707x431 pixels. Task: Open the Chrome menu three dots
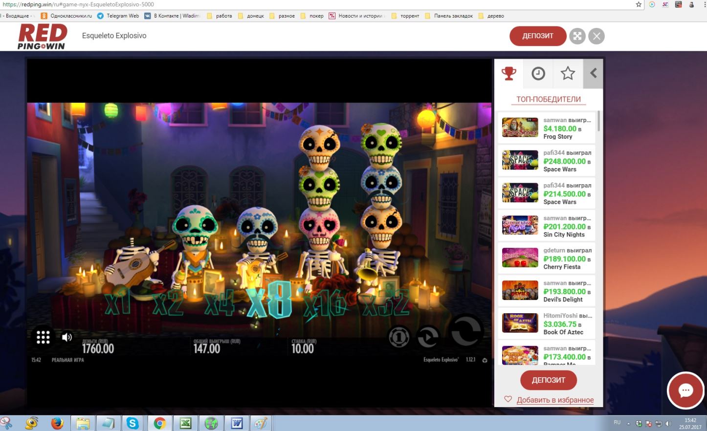pos(704,4)
